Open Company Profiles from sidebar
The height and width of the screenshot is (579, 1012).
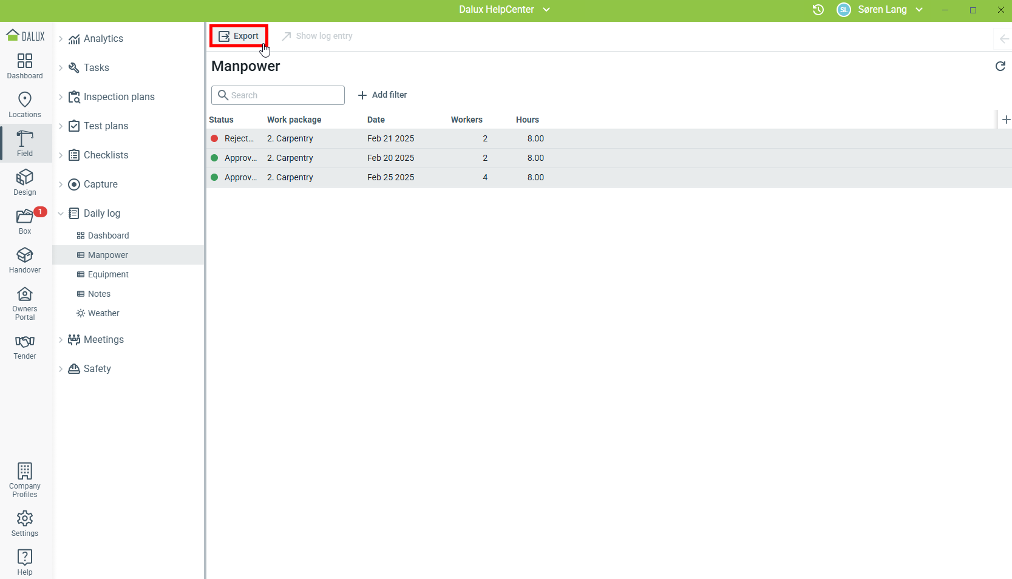click(25, 479)
